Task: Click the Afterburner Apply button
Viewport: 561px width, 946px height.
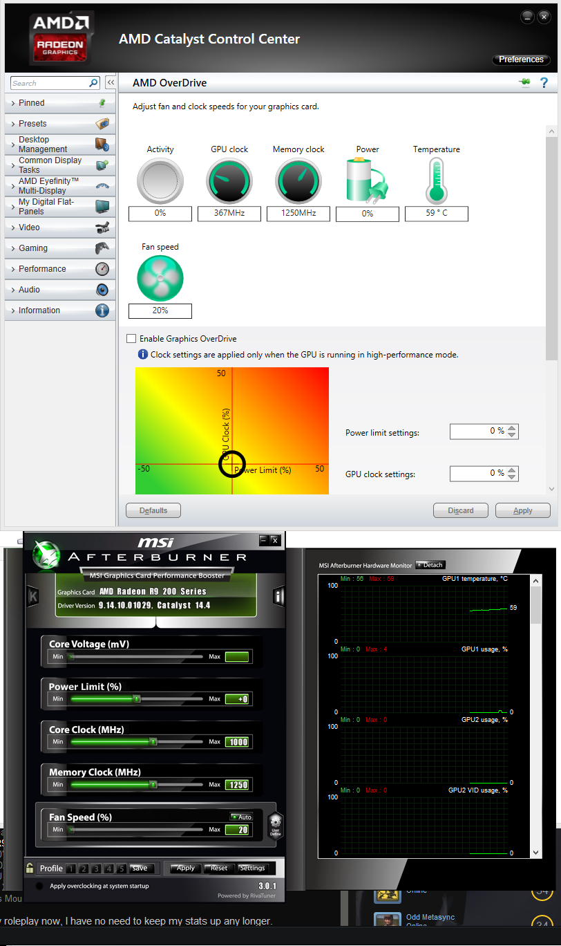Action: 186,868
